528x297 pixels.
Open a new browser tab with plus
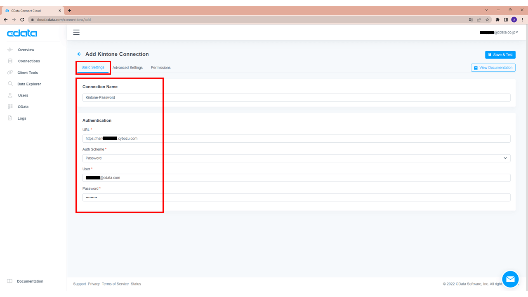point(69,10)
